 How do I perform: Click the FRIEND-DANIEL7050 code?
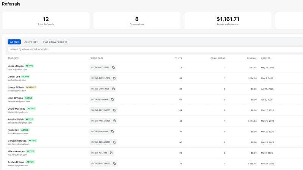[x=101, y=78]
